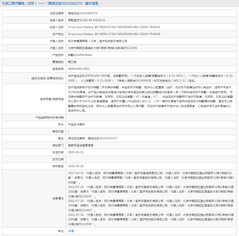Click approval date 2020-05-21

[76, 152]
